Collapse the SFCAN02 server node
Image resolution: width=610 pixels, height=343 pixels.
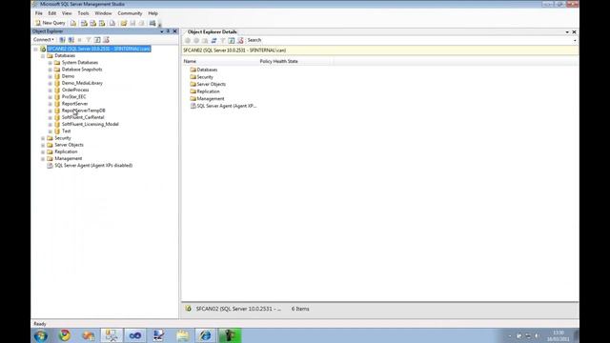pos(36,49)
